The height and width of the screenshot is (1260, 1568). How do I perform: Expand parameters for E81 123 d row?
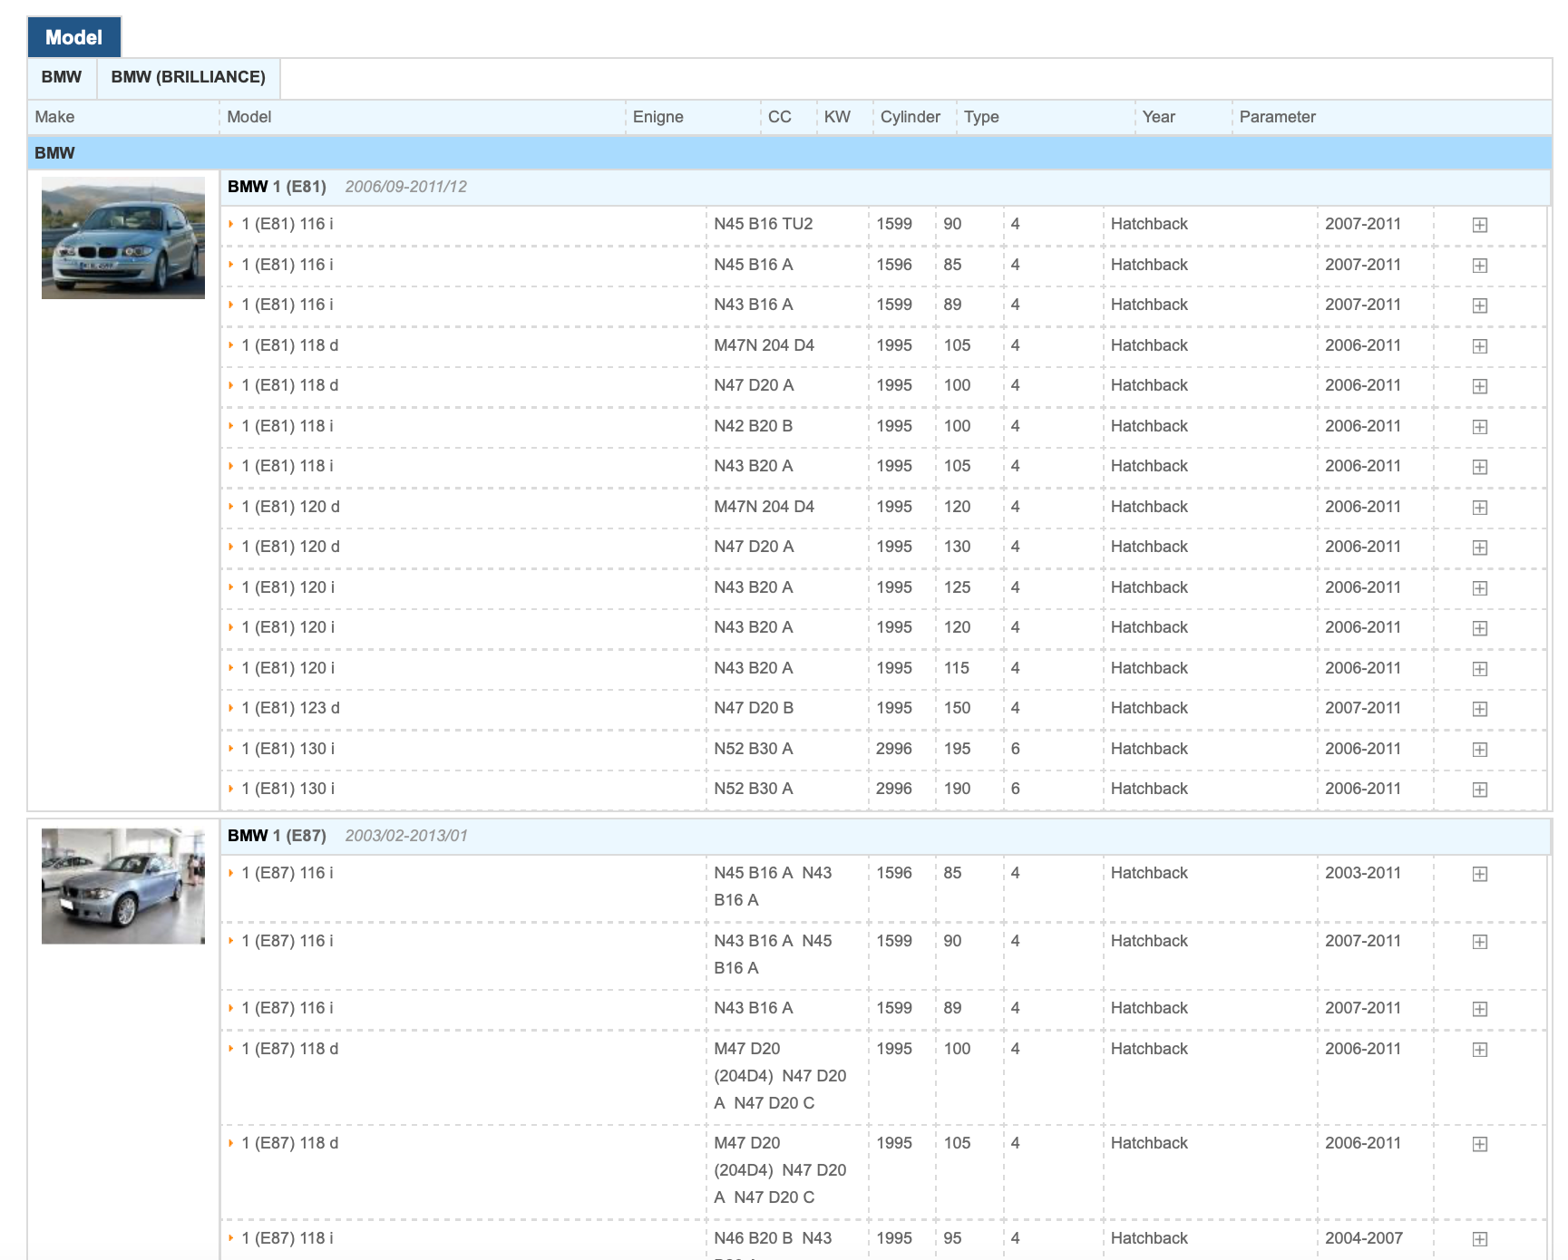pos(1479,709)
